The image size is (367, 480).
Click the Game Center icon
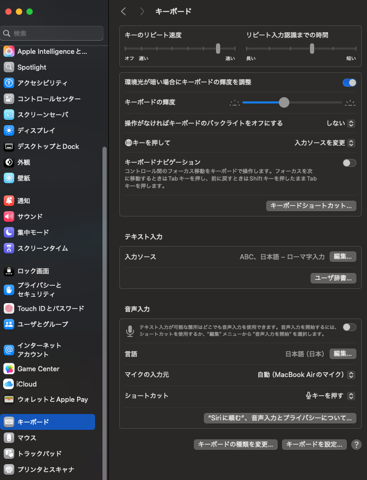click(x=9, y=369)
